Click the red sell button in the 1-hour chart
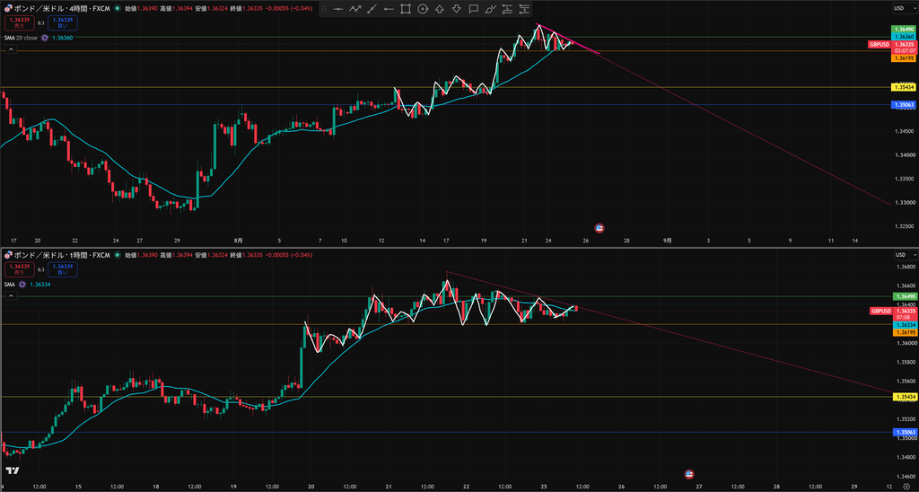Image resolution: width=919 pixels, height=492 pixels. pos(19,269)
